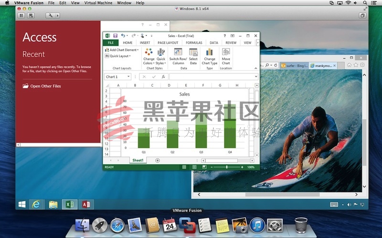Open Name Box dropdown showing Chart 1
The height and width of the screenshot is (238, 382).
point(128,77)
